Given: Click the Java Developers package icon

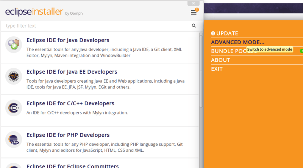Looking at the screenshot, I should tap(14, 45).
